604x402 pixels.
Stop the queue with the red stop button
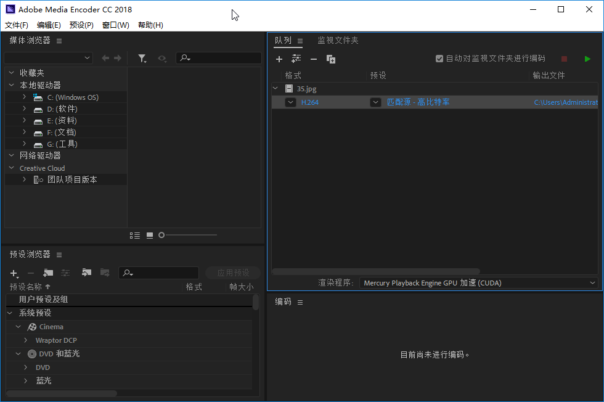[x=565, y=59]
